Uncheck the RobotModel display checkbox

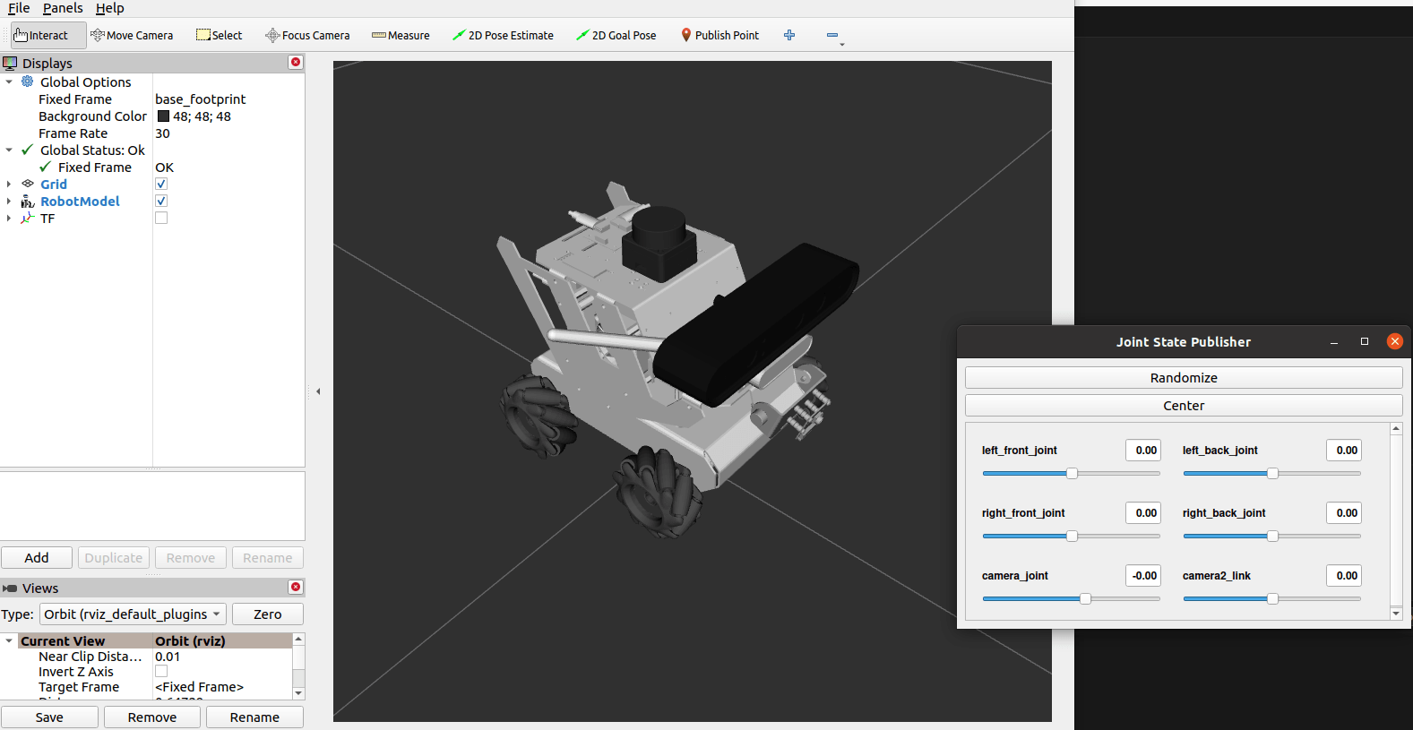click(x=161, y=202)
